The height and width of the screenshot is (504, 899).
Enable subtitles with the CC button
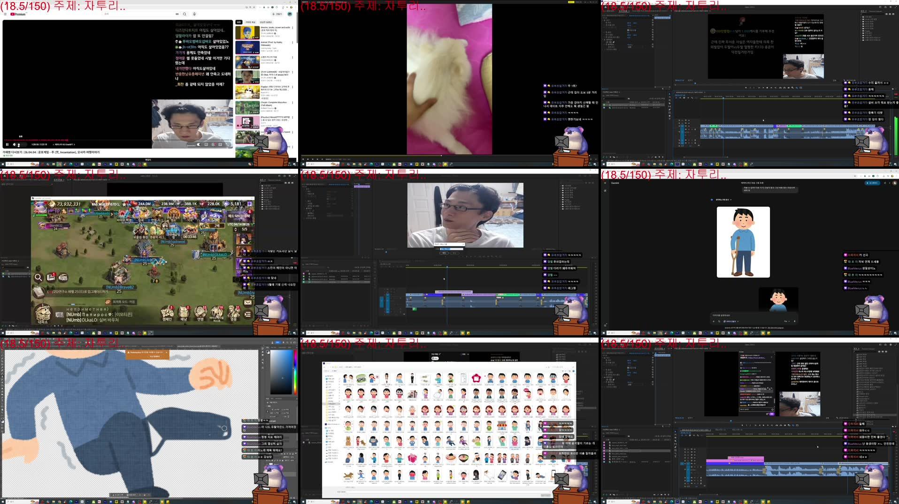[206, 145]
